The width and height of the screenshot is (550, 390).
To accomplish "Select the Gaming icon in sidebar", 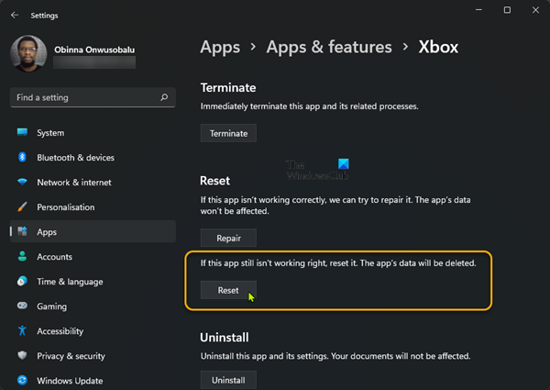I will (22, 306).
